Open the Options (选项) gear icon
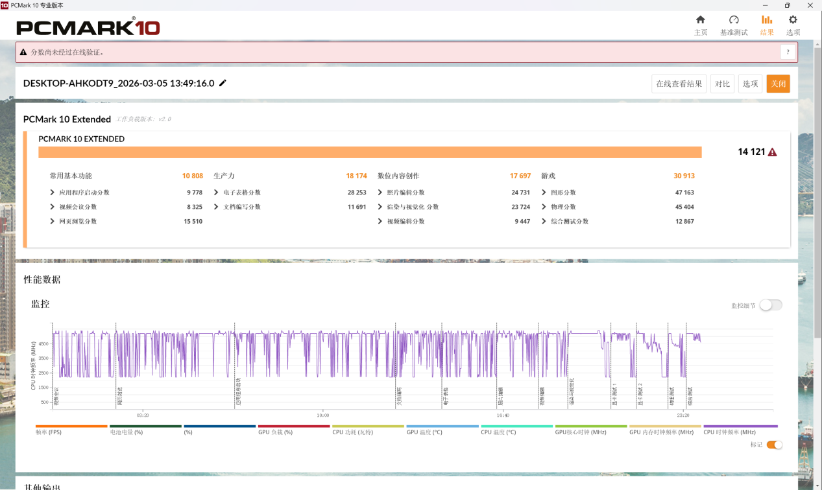The image size is (822, 490). tap(793, 20)
